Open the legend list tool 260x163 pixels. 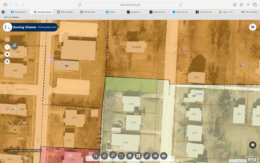(121, 156)
